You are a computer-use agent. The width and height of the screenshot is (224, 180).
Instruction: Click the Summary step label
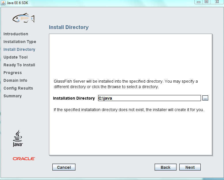(x=13, y=96)
